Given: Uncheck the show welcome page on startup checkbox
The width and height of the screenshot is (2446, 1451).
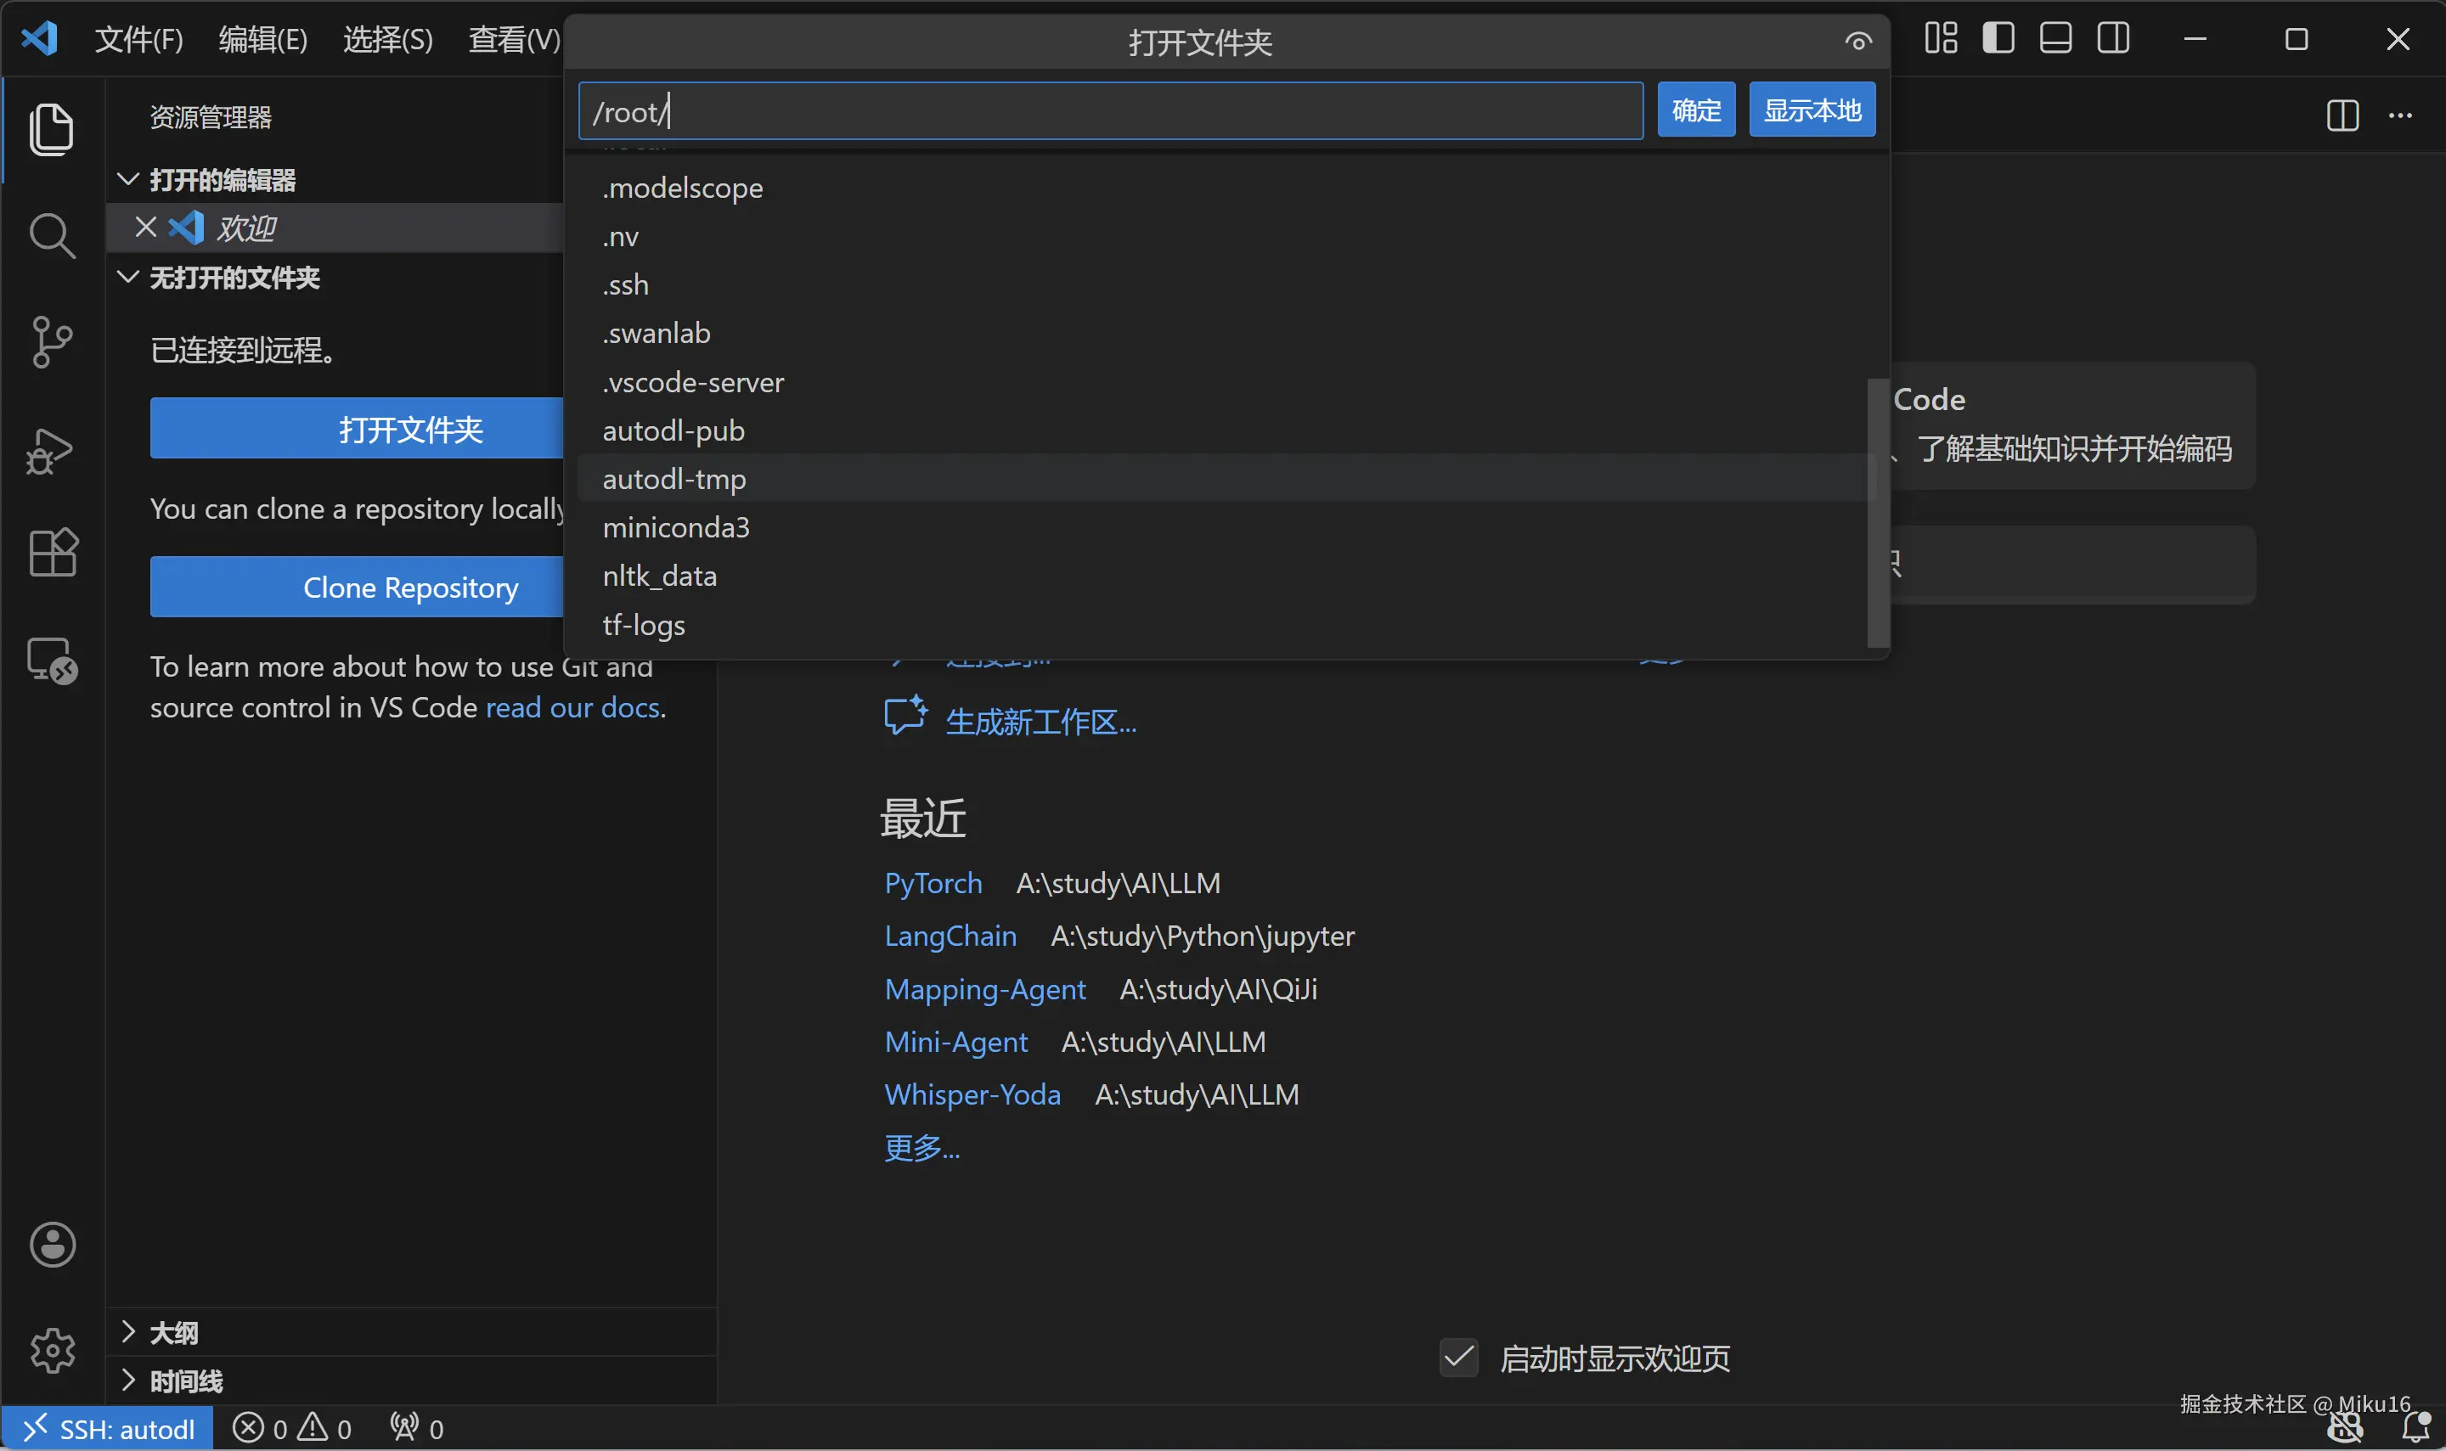Looking at the screenshot, I should tap(1458, 1358).
